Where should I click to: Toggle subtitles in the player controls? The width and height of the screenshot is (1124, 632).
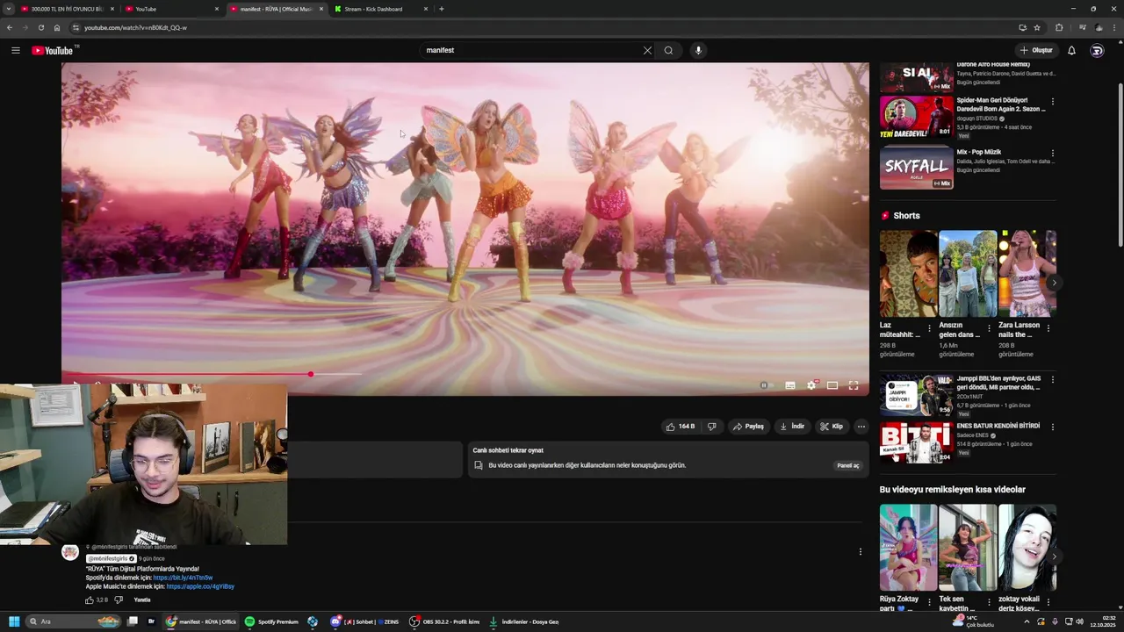point(790,385)
